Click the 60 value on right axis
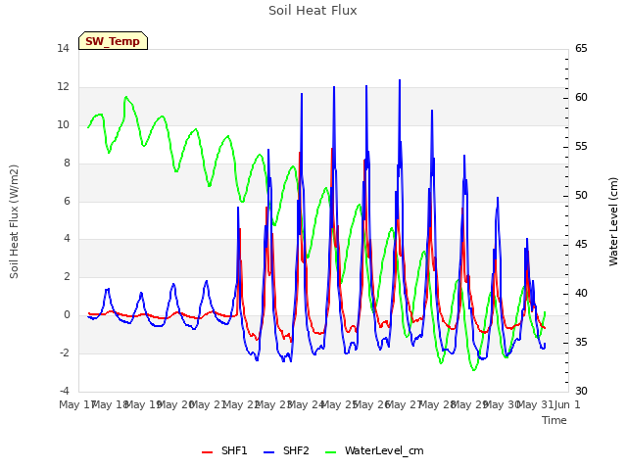Screen dimensions: 627x470 click(x=581, y=98)
